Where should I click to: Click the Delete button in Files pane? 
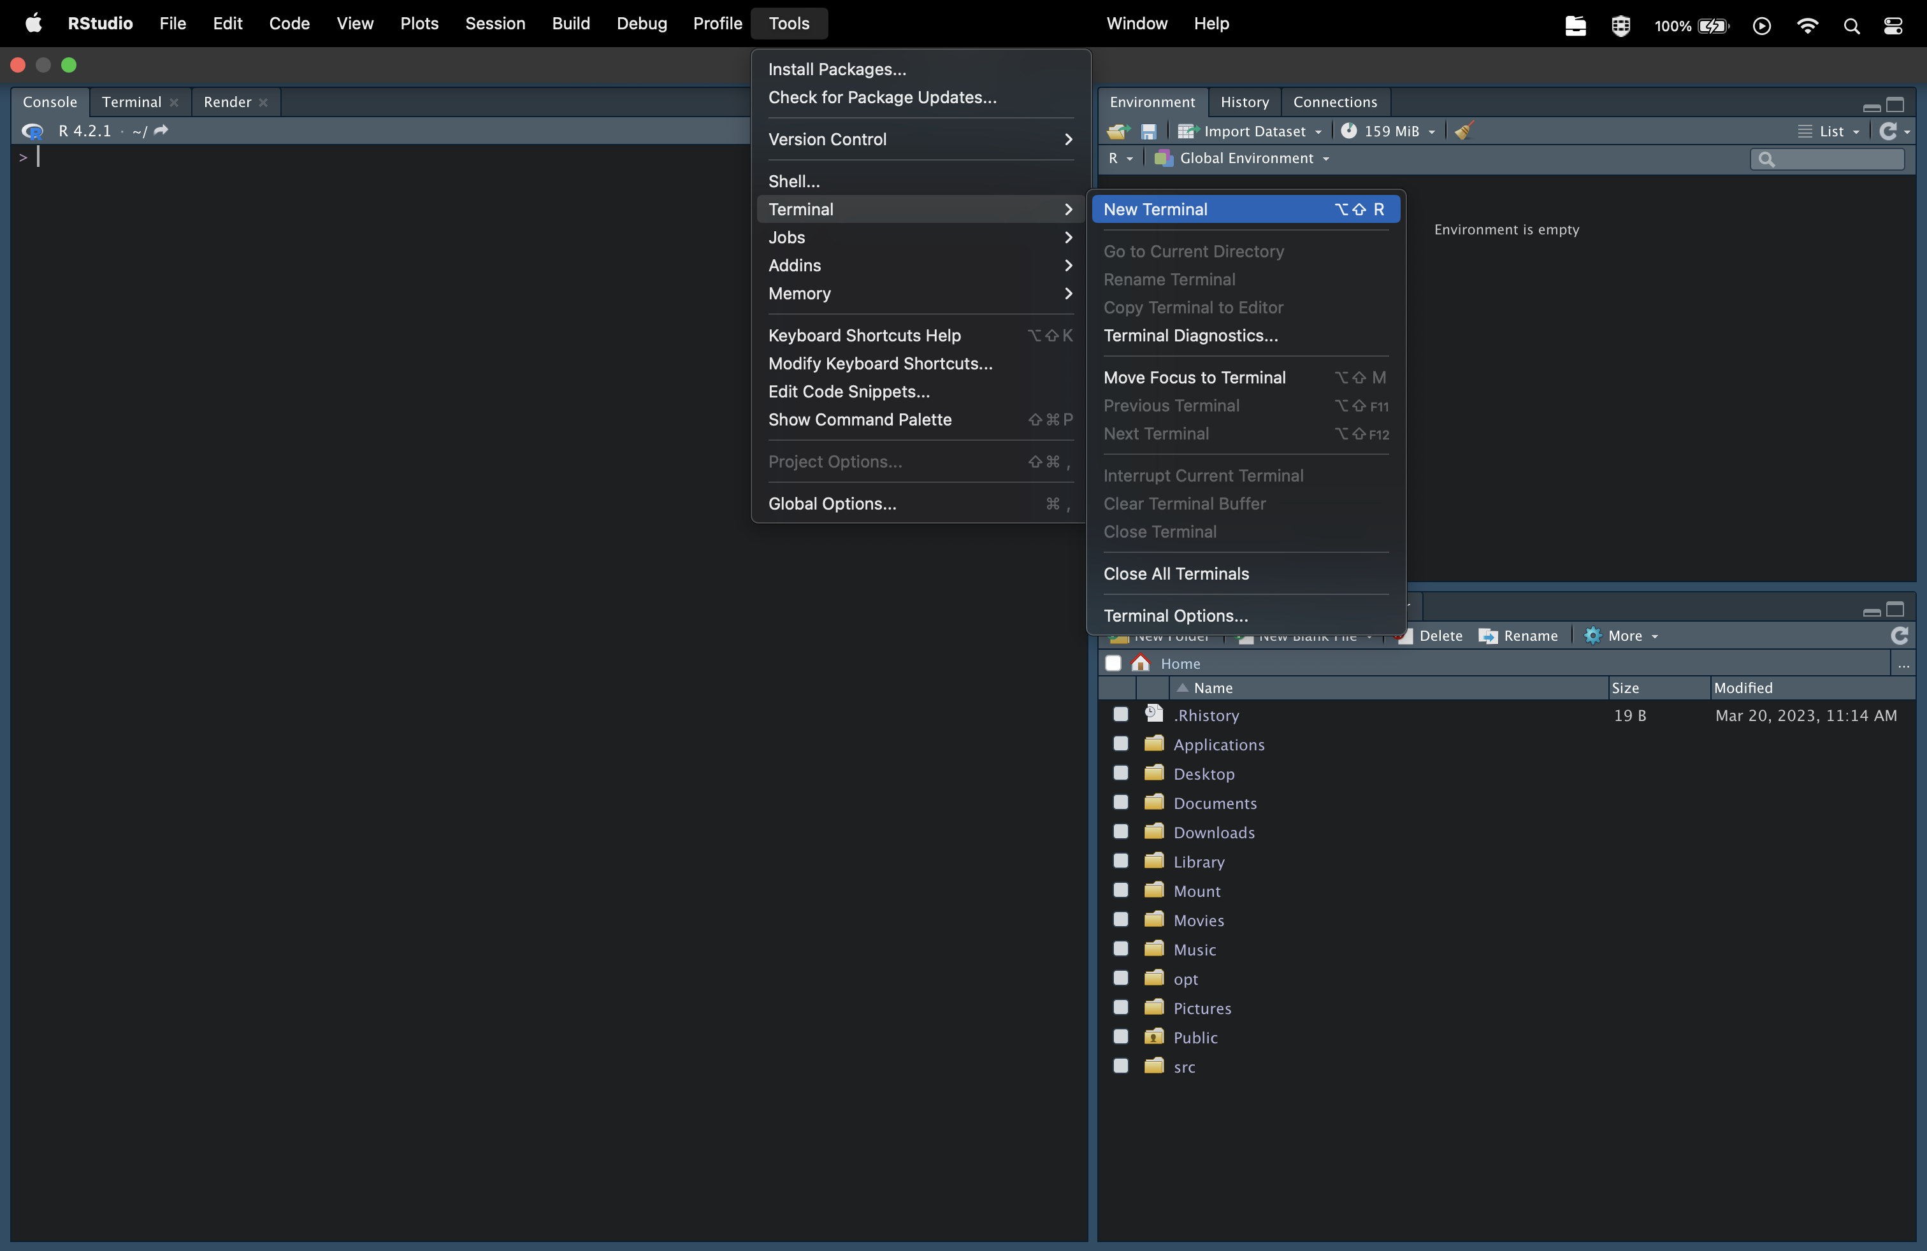coord(1430,636)
